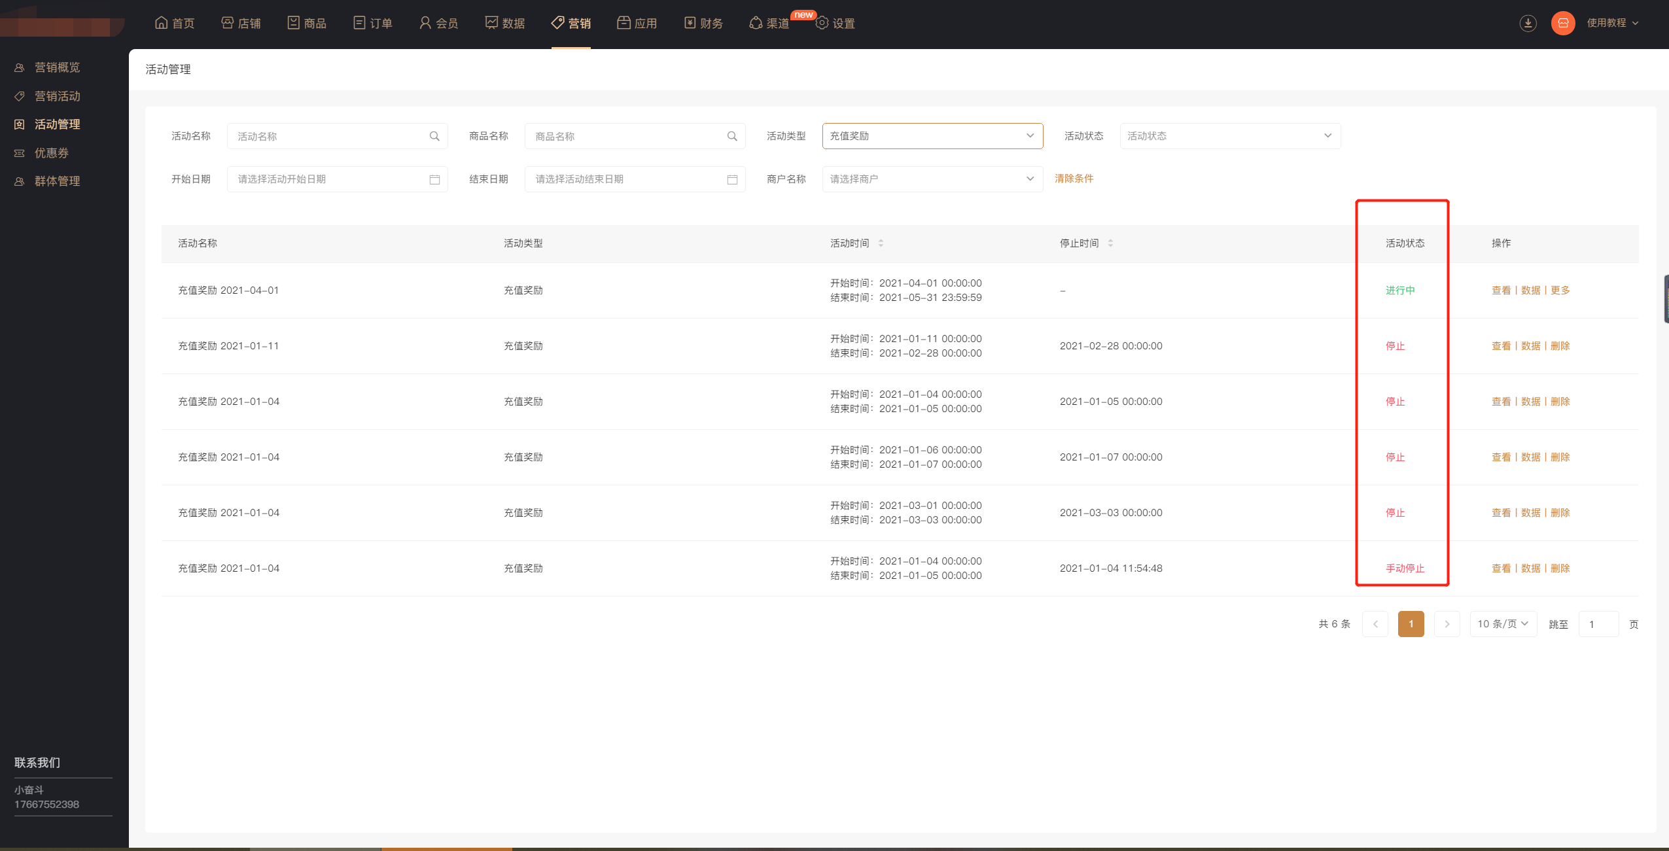The height and width of the screenshot is (851, 1669).
Task: Click 删除 for 充值奖励 2021-01-11 row
Action: pyautogui.click(x=1560, y=346)
